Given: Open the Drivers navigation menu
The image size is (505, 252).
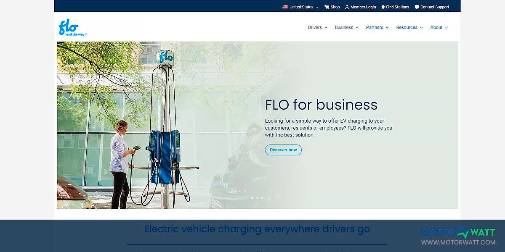Looking at the screenshot, I should click(317, 27).
